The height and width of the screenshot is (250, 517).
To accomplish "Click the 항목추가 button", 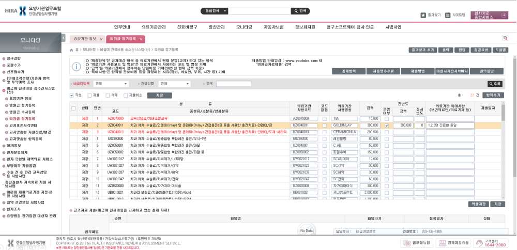I will [493, 95].
